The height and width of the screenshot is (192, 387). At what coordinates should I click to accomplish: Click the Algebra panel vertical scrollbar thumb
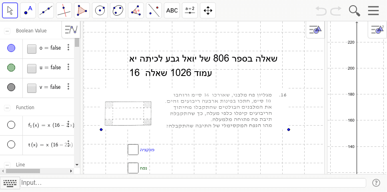pyautogui.click(x=77, y=42)
